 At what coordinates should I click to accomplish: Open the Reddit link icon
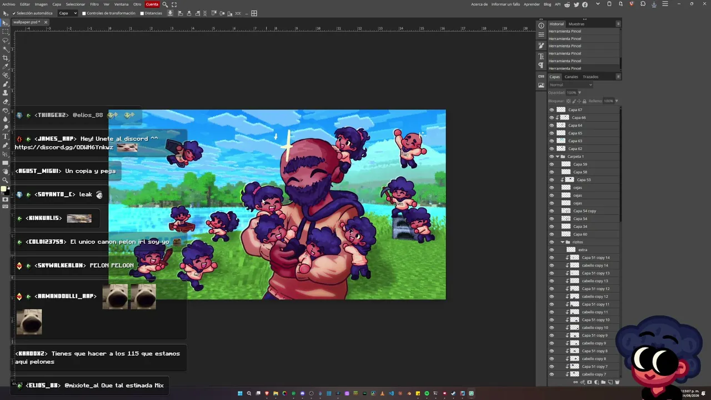[x=567, y=4]
